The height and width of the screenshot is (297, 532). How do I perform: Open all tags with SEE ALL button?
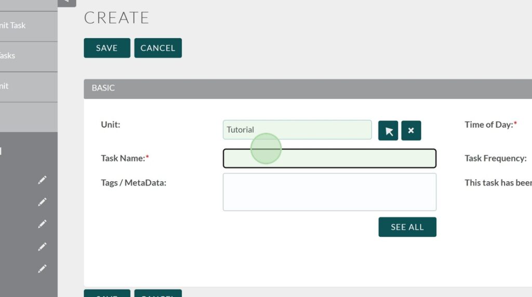tap(407, 227)
